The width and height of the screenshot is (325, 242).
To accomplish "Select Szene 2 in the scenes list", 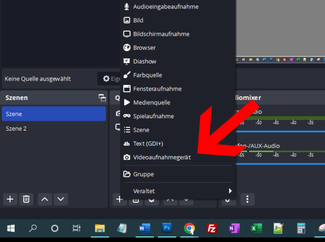I will point(16,129).
